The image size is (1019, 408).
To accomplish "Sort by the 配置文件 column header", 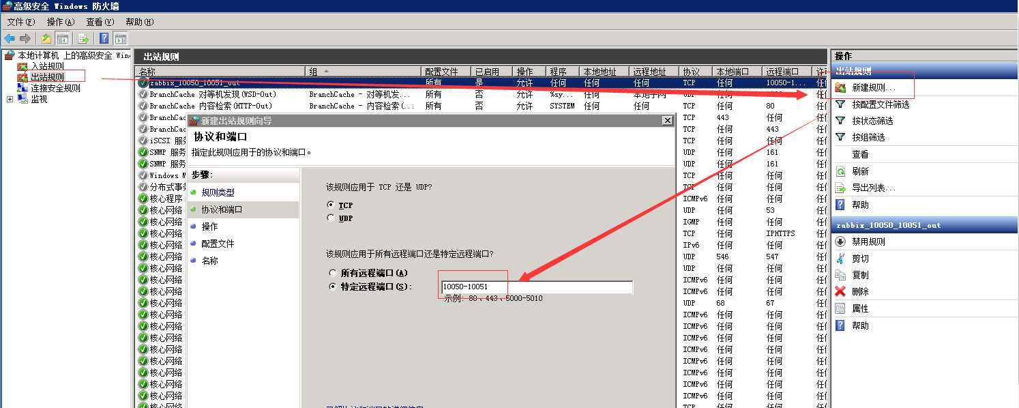I will tap(446, 71).
